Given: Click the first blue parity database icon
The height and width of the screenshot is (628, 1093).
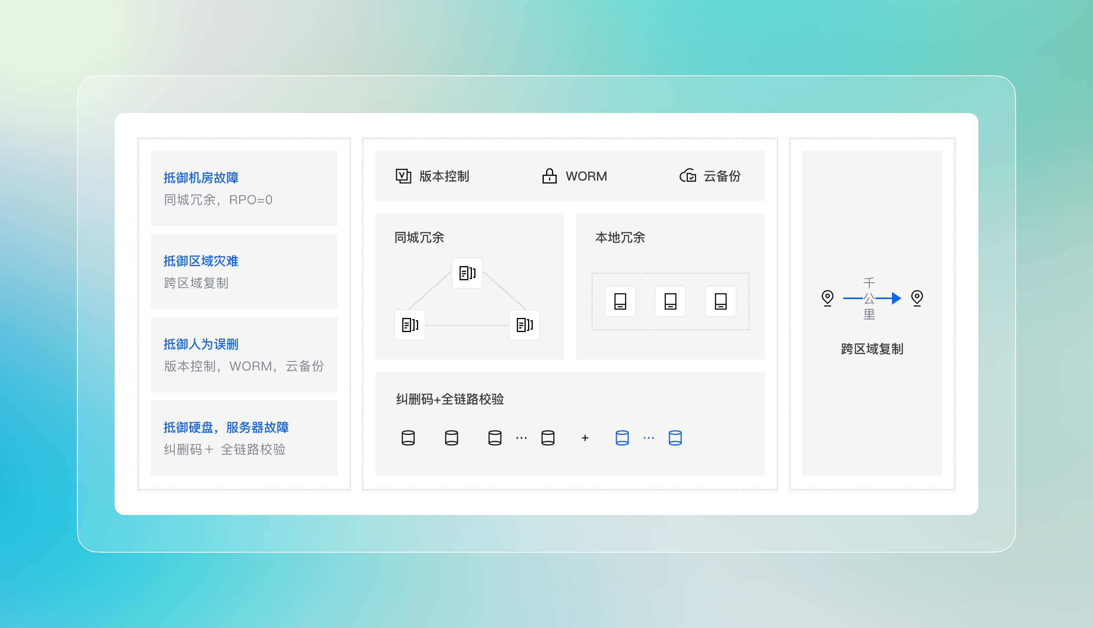Looking at the screenshot, I should [x=621, y=438].
